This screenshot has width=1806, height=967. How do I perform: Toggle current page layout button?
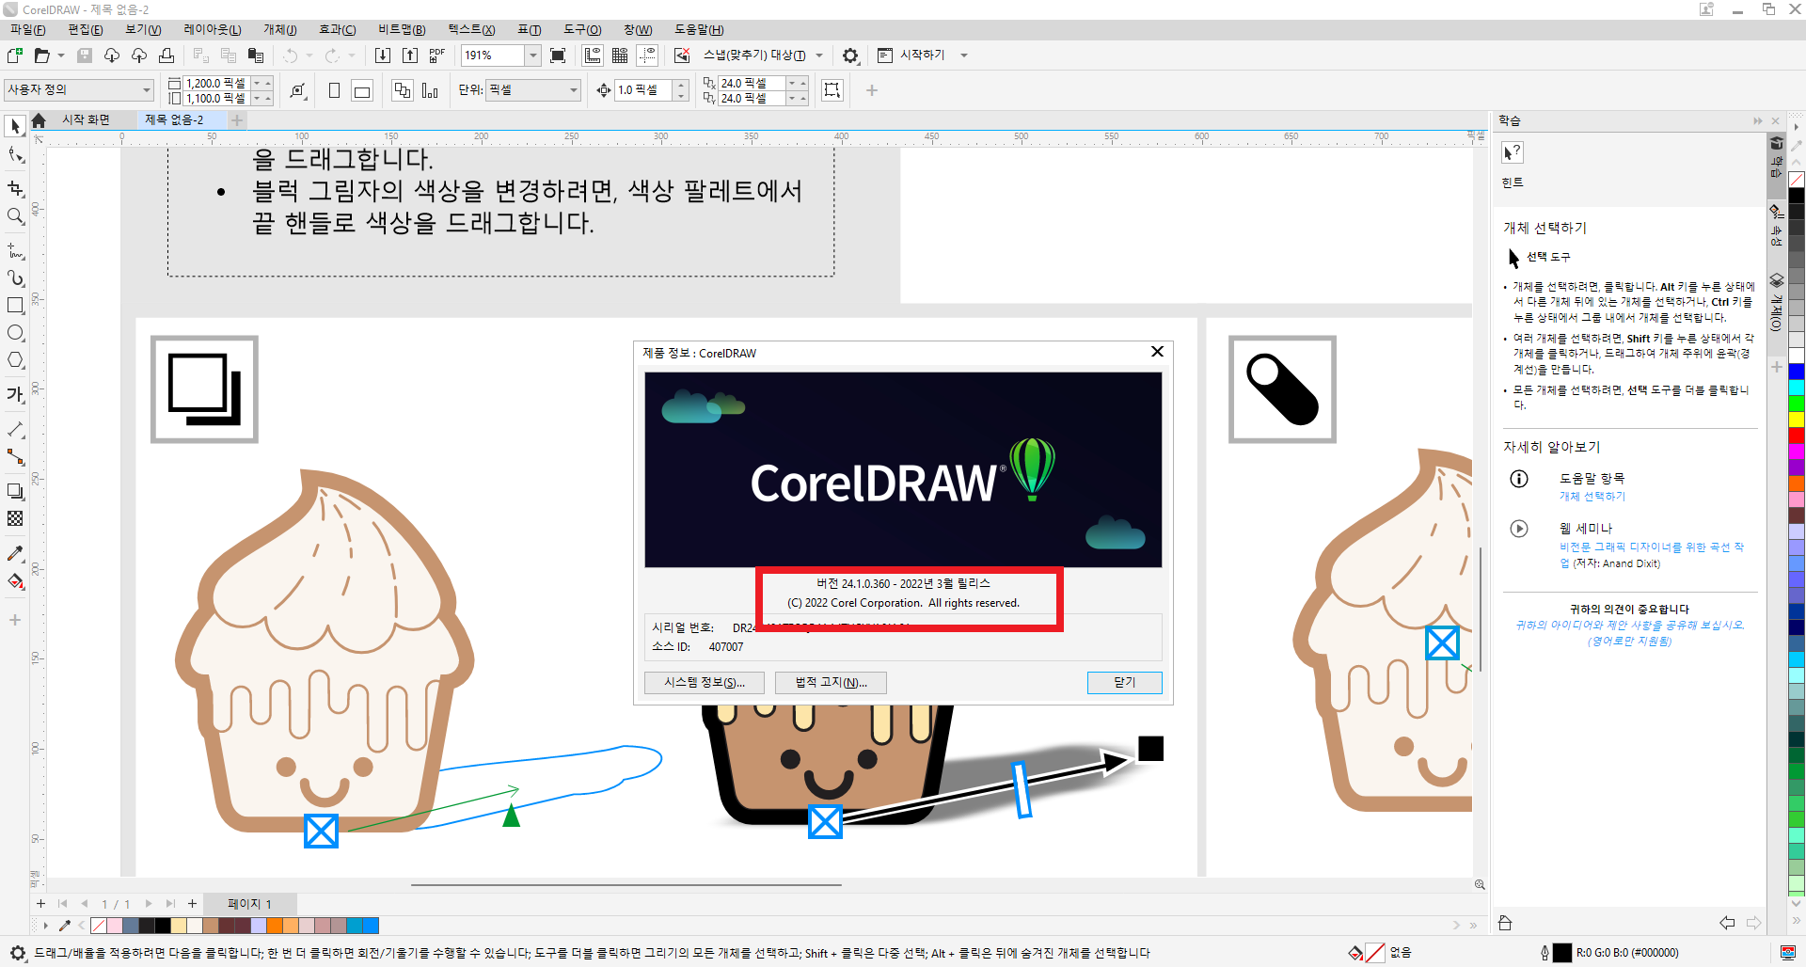430,90
